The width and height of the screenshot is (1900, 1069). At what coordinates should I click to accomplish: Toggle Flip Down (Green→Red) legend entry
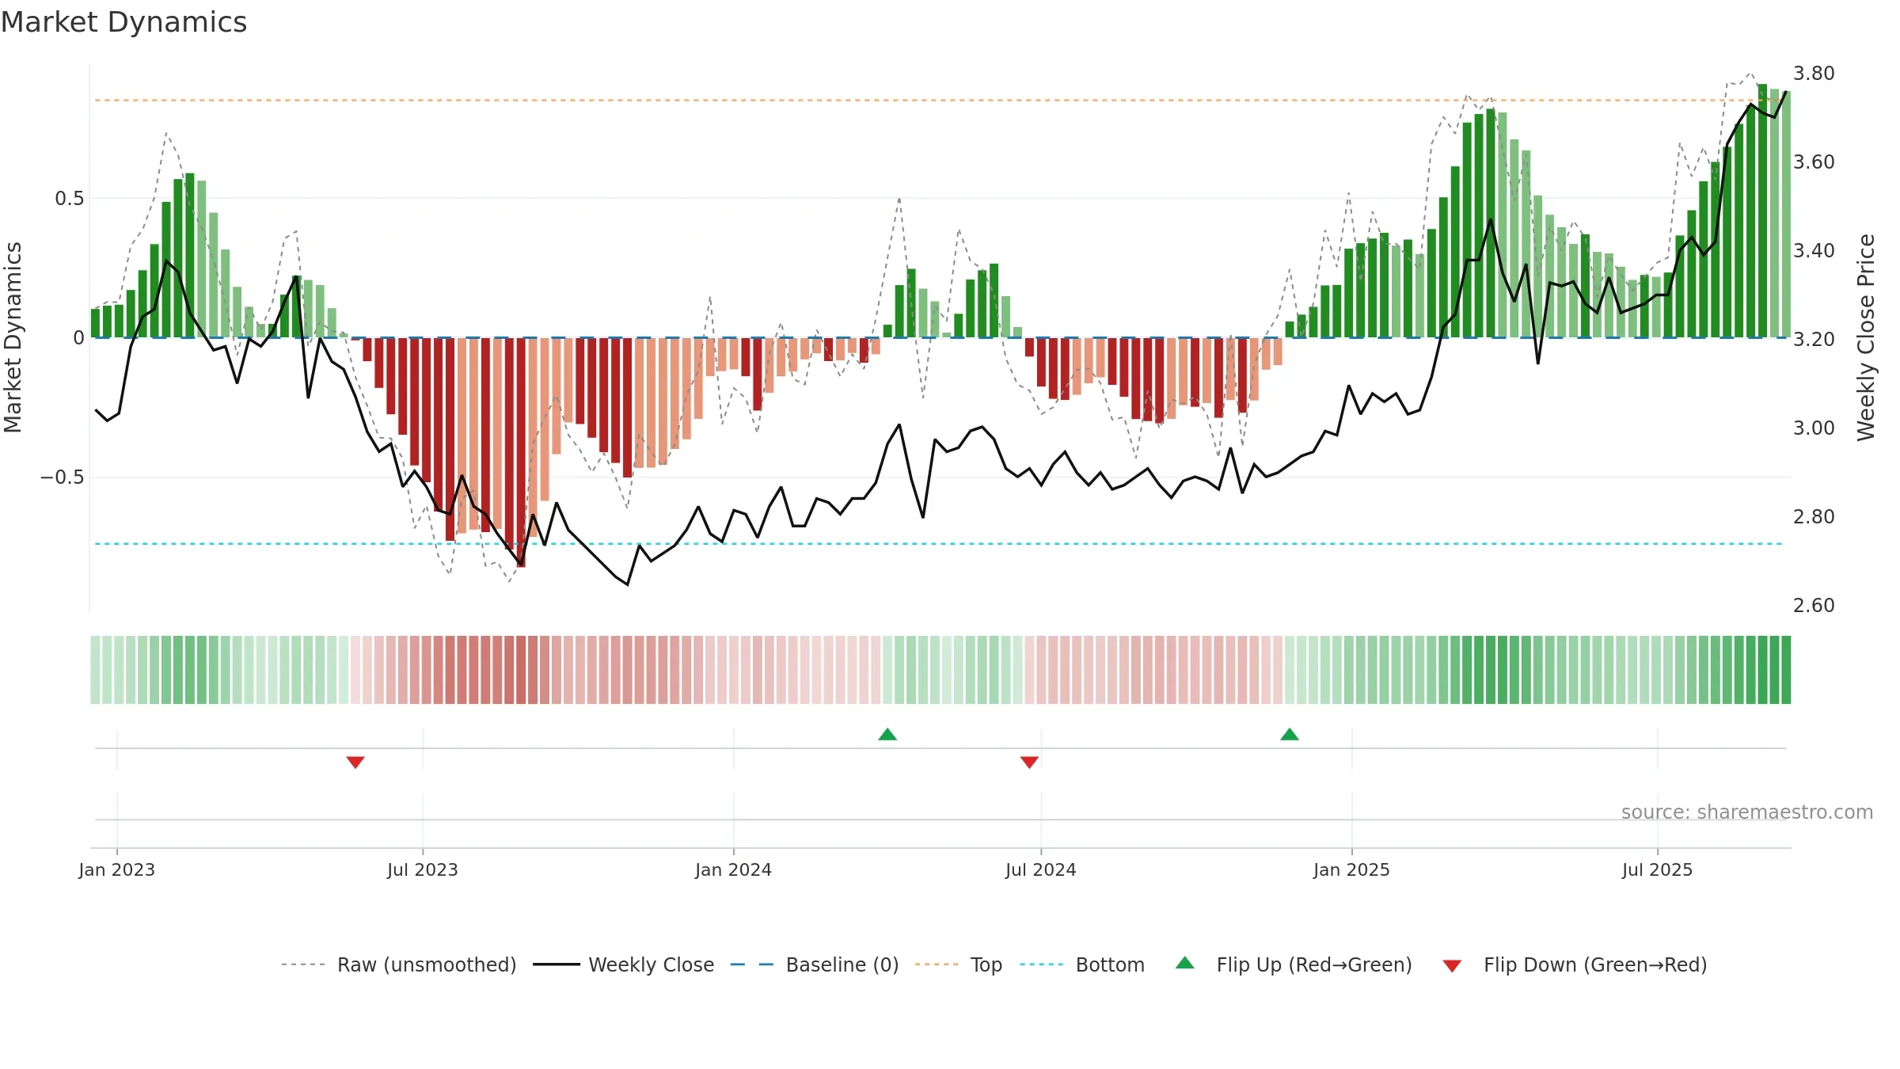[1575, 964]
